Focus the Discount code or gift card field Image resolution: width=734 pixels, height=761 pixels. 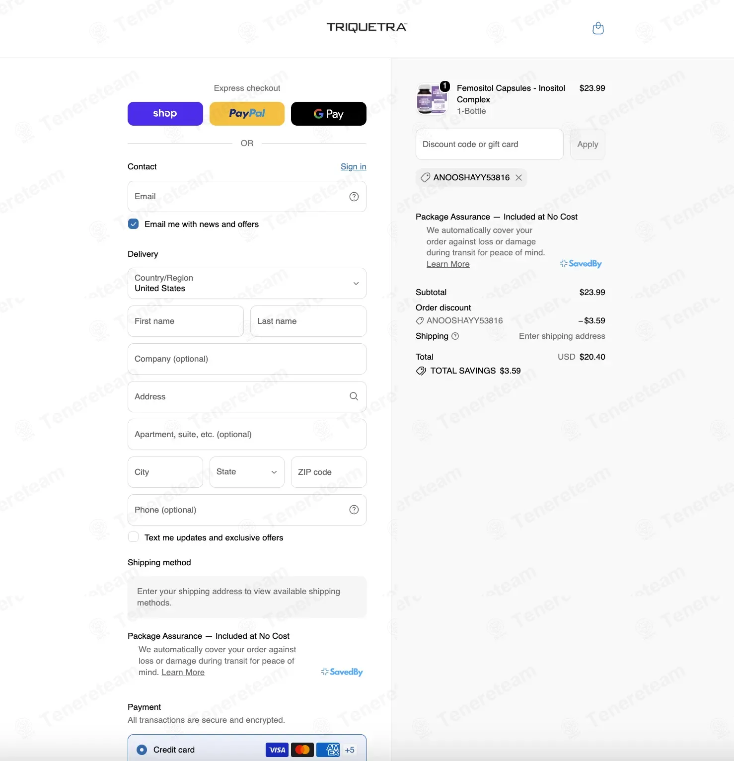(489, 145)
